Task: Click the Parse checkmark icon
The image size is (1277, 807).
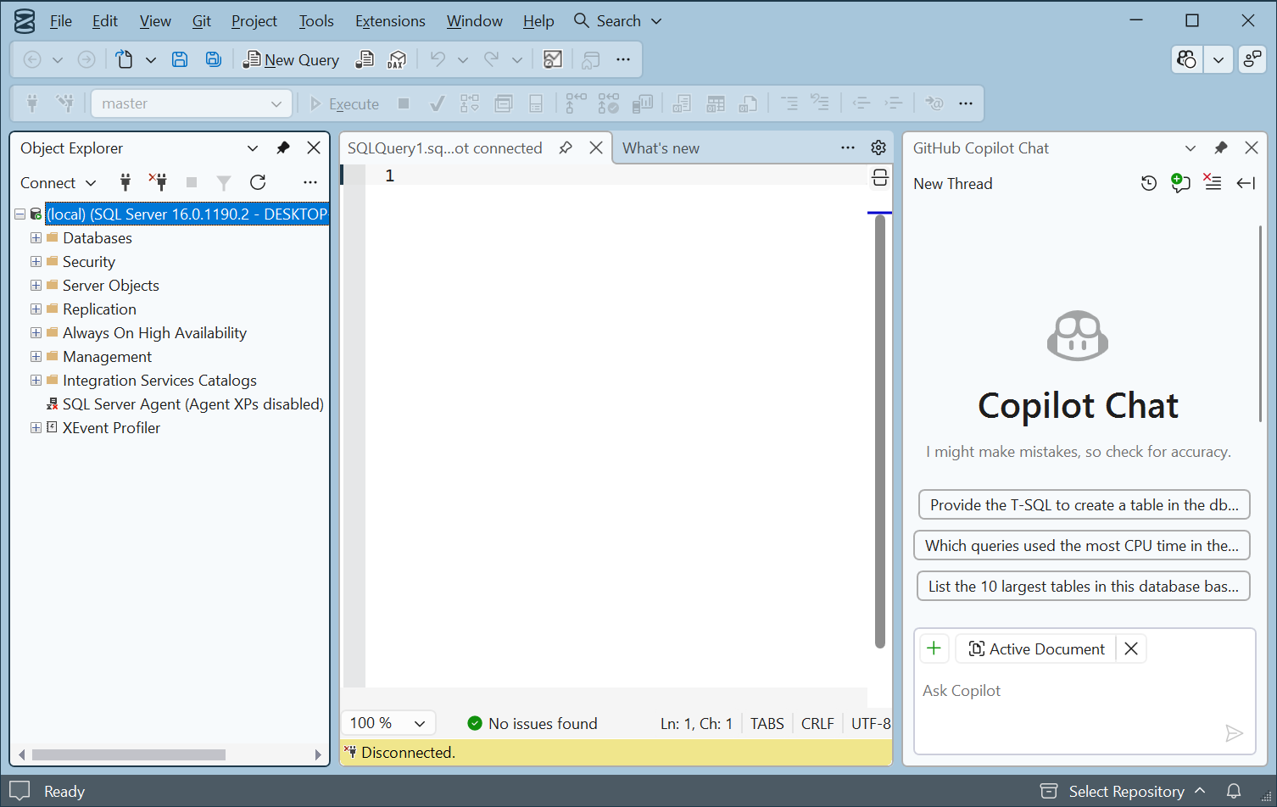Action: coord(438,103)
